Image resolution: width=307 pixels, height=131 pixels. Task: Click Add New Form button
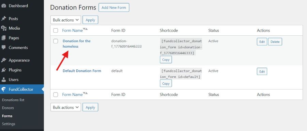pos(114,7)
